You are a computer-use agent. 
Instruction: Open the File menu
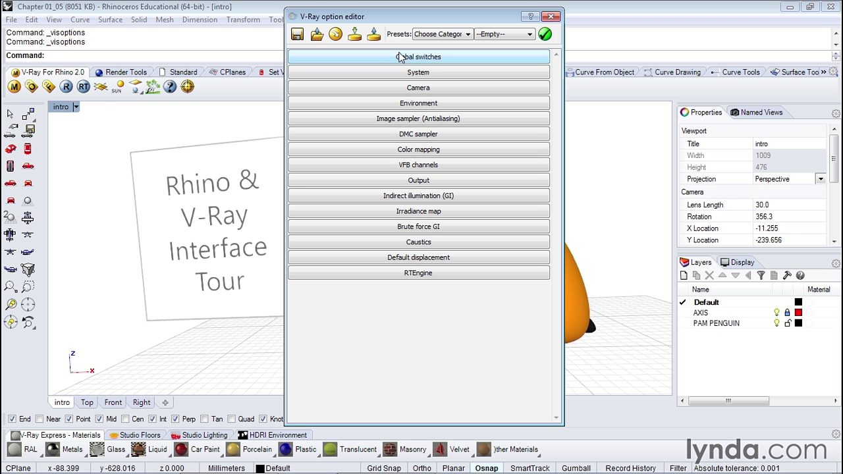coord(11,20)
